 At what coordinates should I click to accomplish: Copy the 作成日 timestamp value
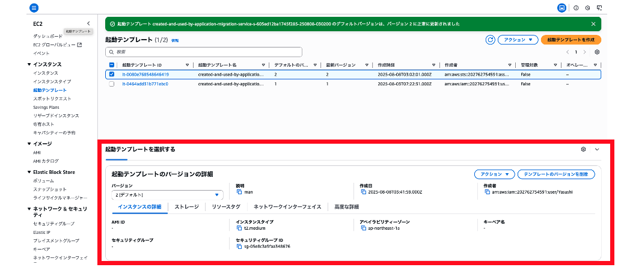(x=363, y=192)
